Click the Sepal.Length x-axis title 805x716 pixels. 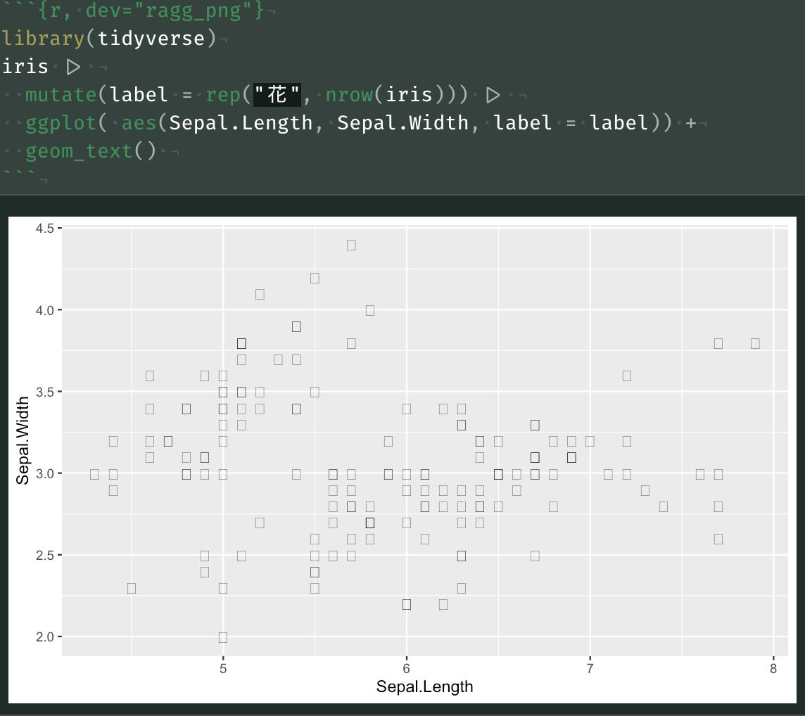(424, 686)
